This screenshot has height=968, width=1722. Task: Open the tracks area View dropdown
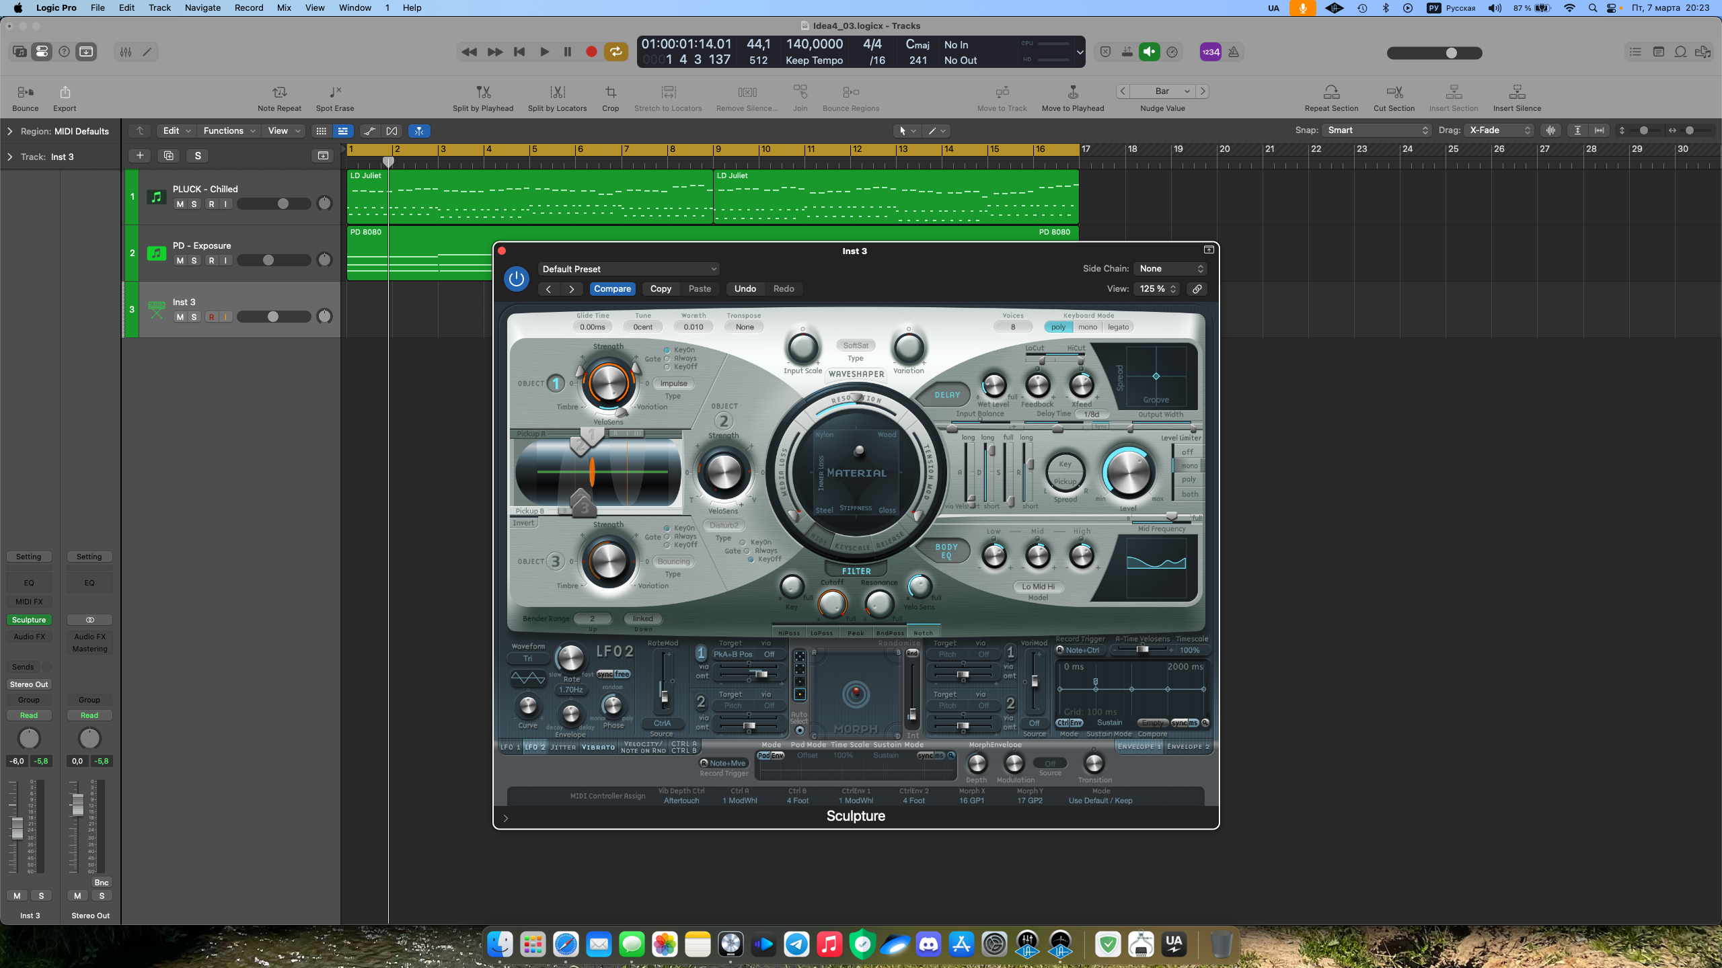284,131
